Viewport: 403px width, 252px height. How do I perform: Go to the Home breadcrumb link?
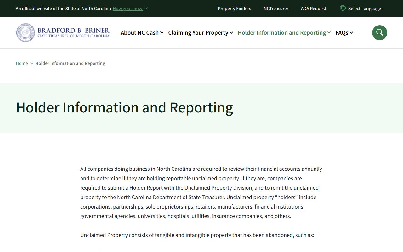[22, 63]
